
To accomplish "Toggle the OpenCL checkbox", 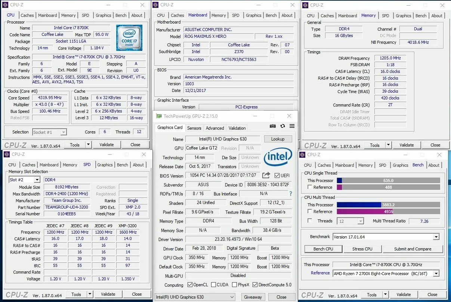I will click(x=190, y=285).
